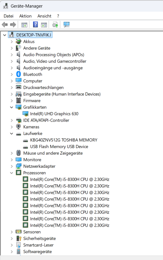Collapse the Prozessoren category
Image resolution: width=163 pixels, height=260 pixels.
(12, 173)
